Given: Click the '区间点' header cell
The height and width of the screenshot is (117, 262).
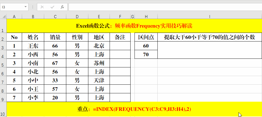Looking at the screenshot, I should coord(146,37).
